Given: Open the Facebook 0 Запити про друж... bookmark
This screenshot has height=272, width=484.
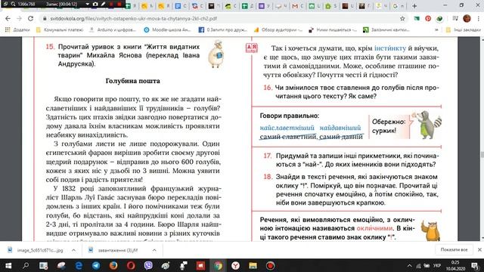Looking at the screenshot, I should (223, 30).
